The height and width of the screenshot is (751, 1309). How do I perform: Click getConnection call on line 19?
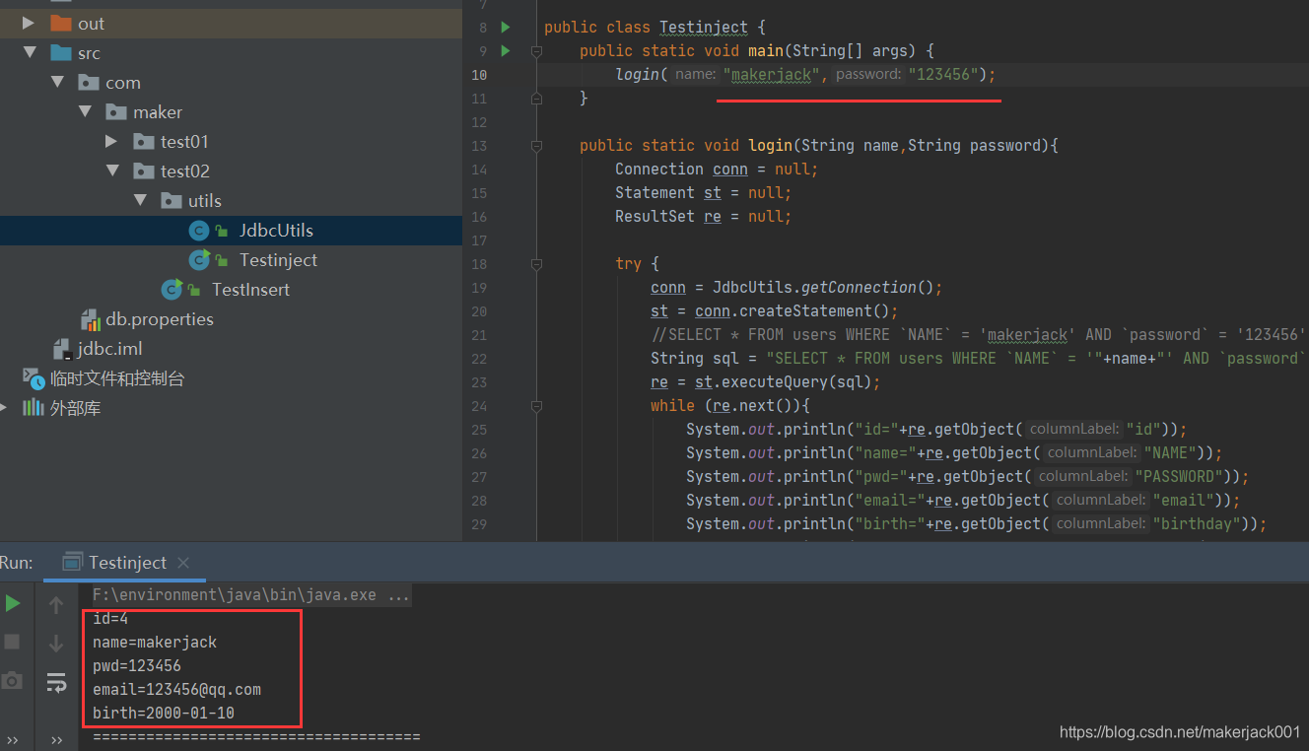click(859, 287)
